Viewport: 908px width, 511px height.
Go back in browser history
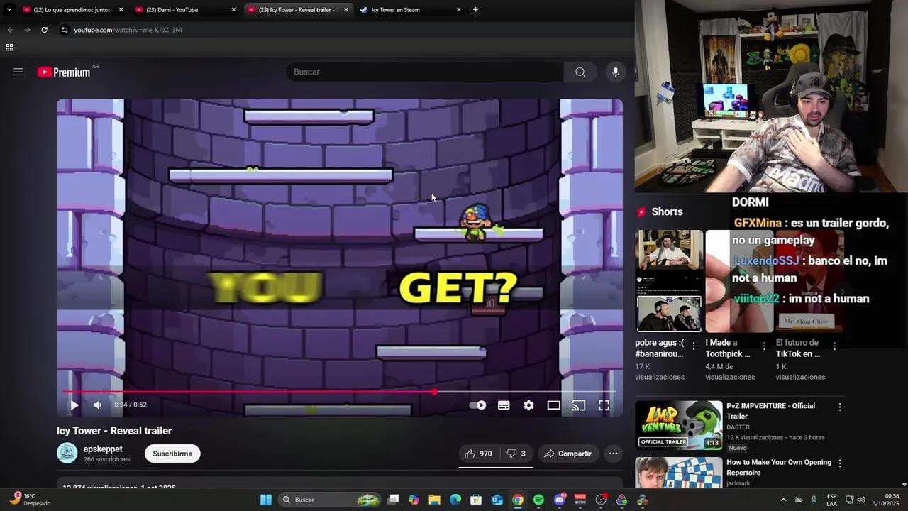pos(10,30)
